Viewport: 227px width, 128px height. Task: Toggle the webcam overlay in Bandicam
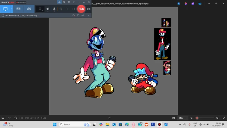(x=40, y=9)
